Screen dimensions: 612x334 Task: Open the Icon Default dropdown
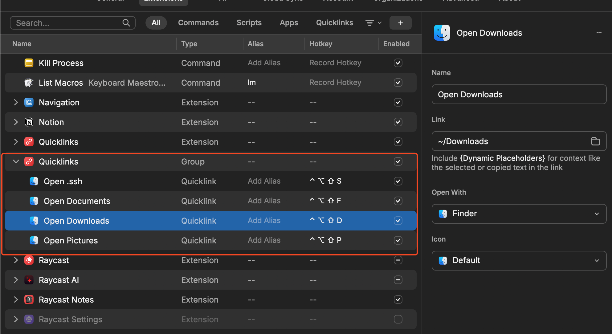point(519,260)
